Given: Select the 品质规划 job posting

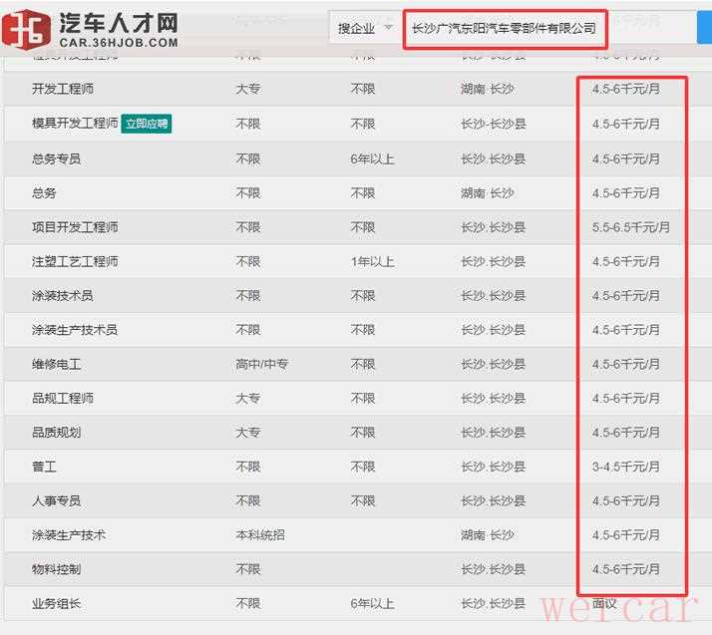Looking at the screenshot, I should [x=56, y=433].
